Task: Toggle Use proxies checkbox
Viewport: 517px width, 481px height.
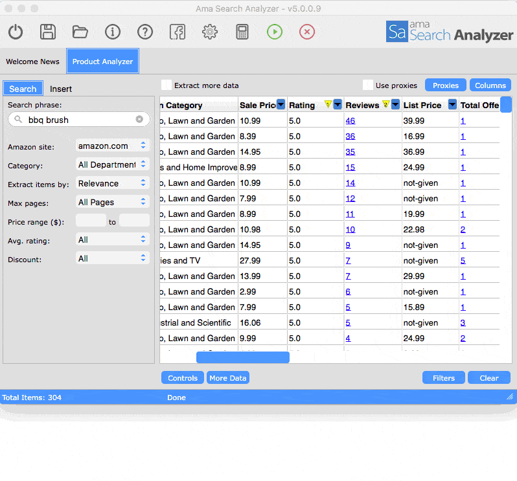Action: click(x=367, y=85)
